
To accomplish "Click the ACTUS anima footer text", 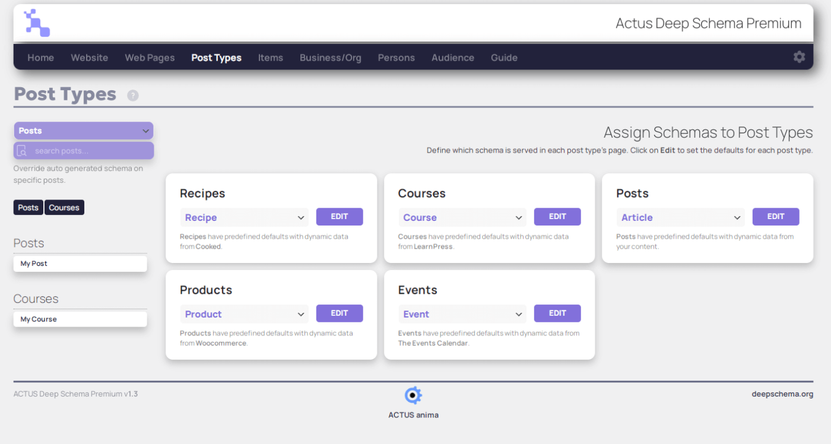I will [x=413, y=415].
